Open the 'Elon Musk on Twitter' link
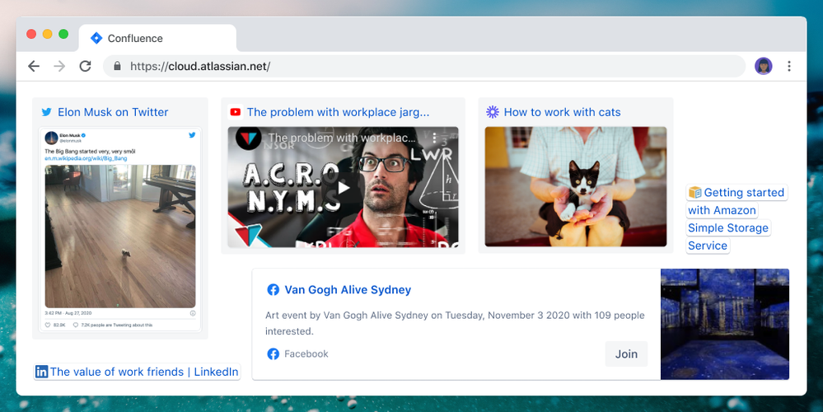Image resolution: width=823 pixels, height=412 pixels. [x=113, y=112]
